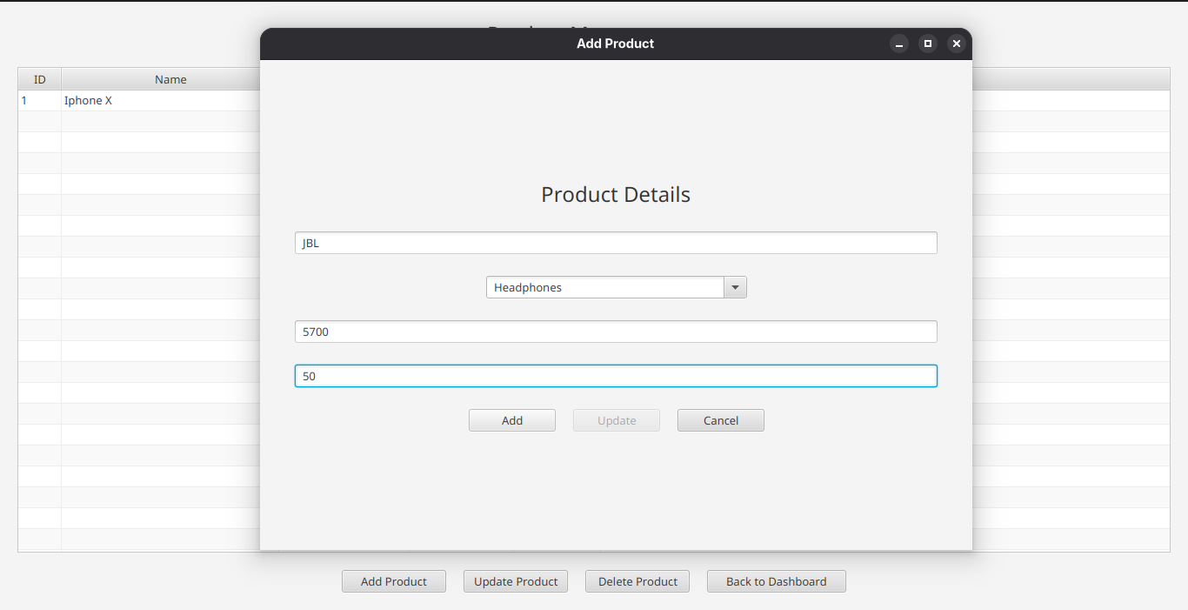Screen dimensions: 1188x610
Task: Click the Add button in the dialog
Action: click(x=512, y=420)
